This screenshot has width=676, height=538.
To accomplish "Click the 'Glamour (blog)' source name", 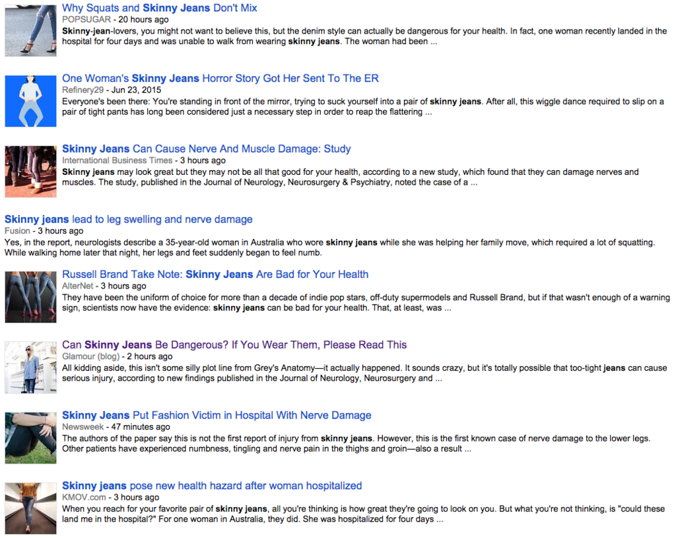I will (x=91, y=356).
